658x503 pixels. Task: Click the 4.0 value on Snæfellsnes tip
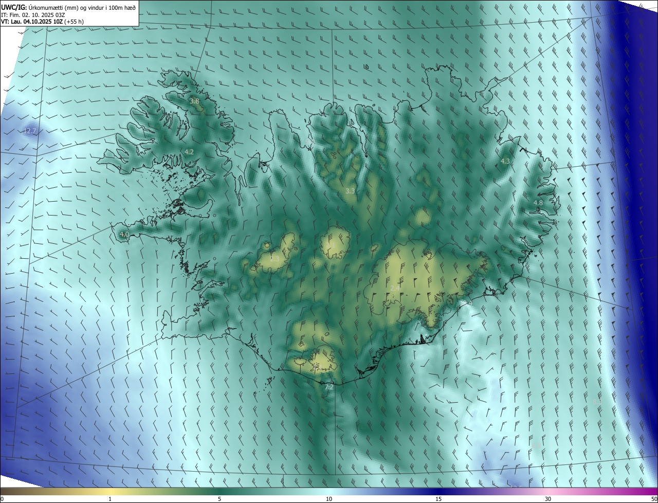point(124,234)
